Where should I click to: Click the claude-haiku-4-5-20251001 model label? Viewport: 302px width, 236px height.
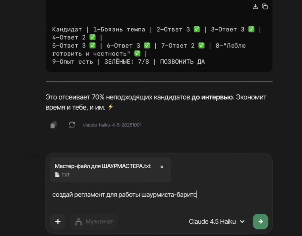[x=112, y=125]
